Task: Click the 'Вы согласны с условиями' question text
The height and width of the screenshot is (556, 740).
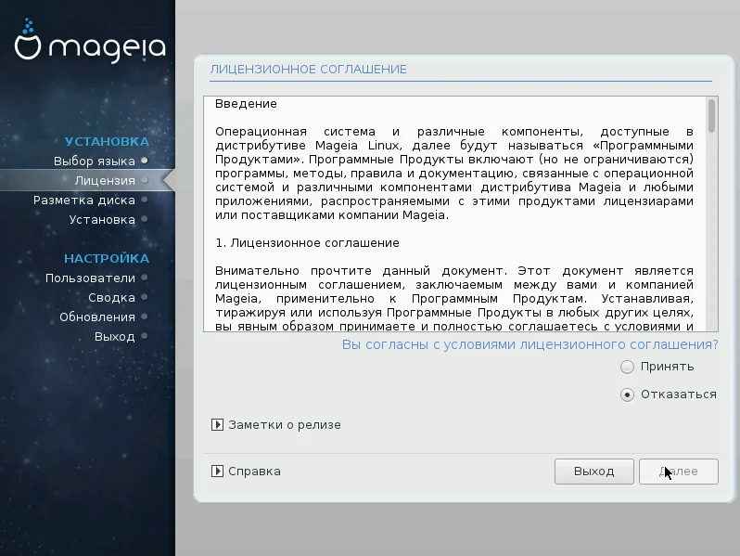Action: tap(530, 344)
